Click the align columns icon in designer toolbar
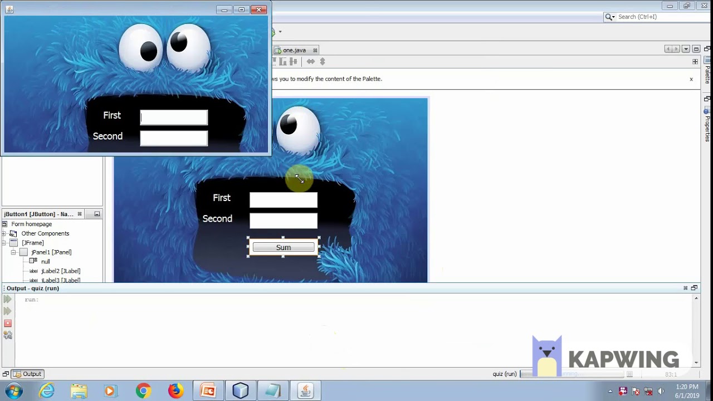 tap(294, 61)
